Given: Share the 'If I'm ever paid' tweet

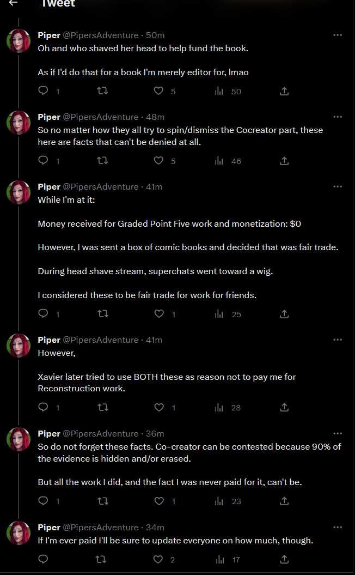Looking at the screenshot, I should (284, 559).
